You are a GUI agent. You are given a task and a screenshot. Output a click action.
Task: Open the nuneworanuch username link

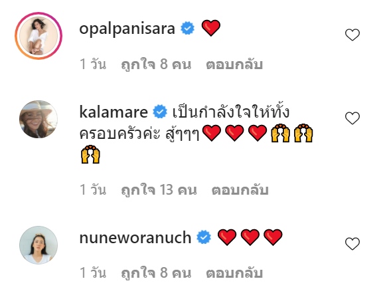(x=135, y=237)
